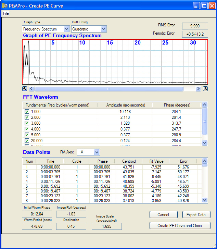
Task: Uncheck the 3.000 frequency checkbox
Action: tap(27, 123)
